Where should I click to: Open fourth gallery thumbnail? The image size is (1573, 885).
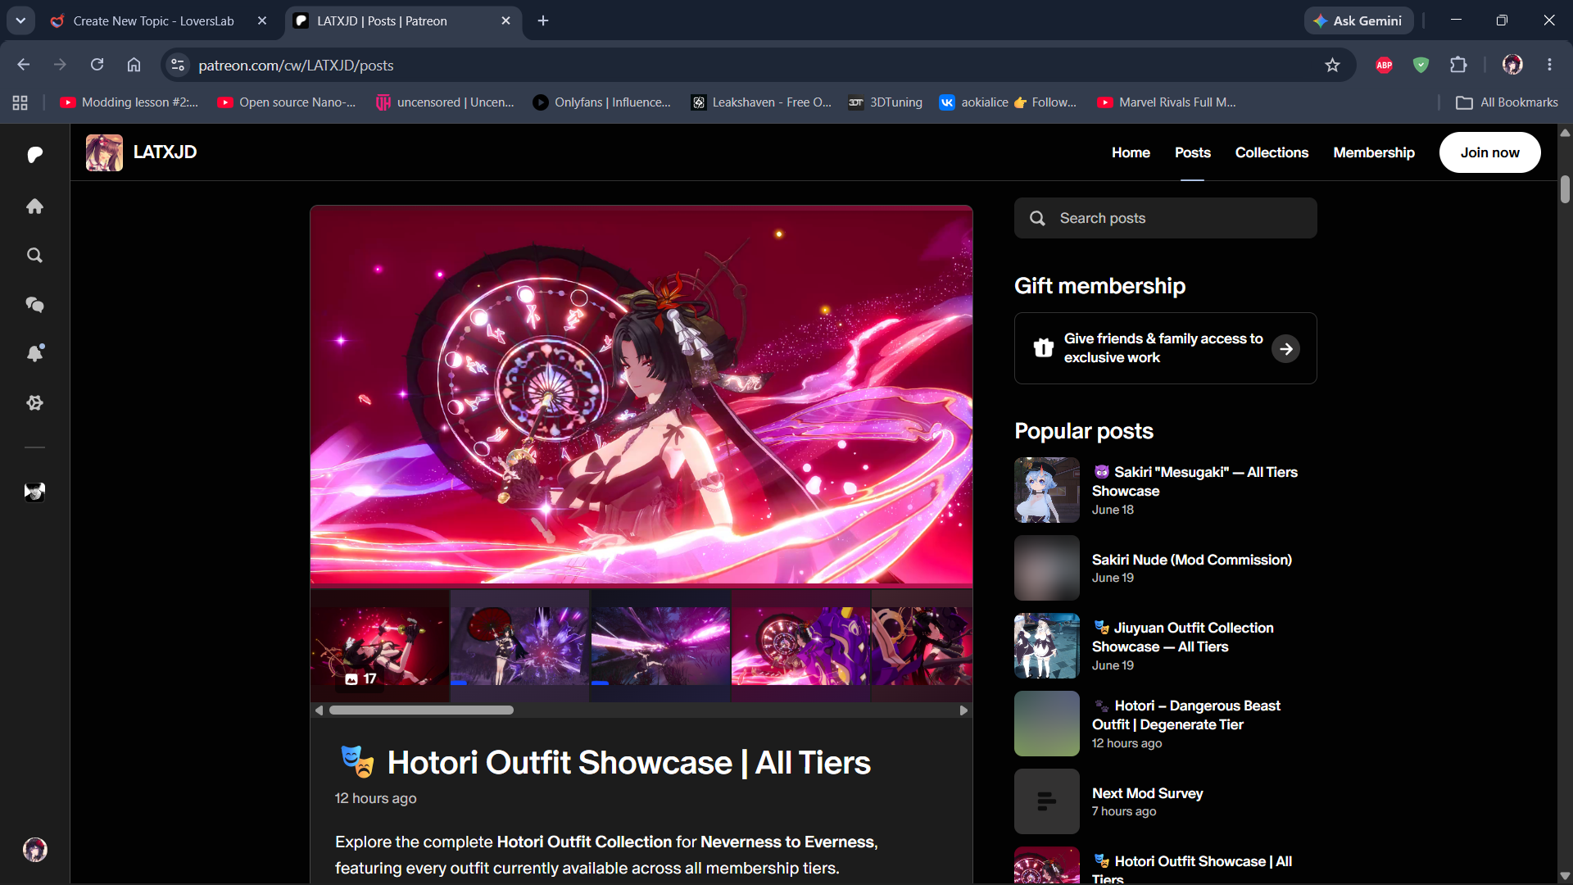tap(800, 646)
